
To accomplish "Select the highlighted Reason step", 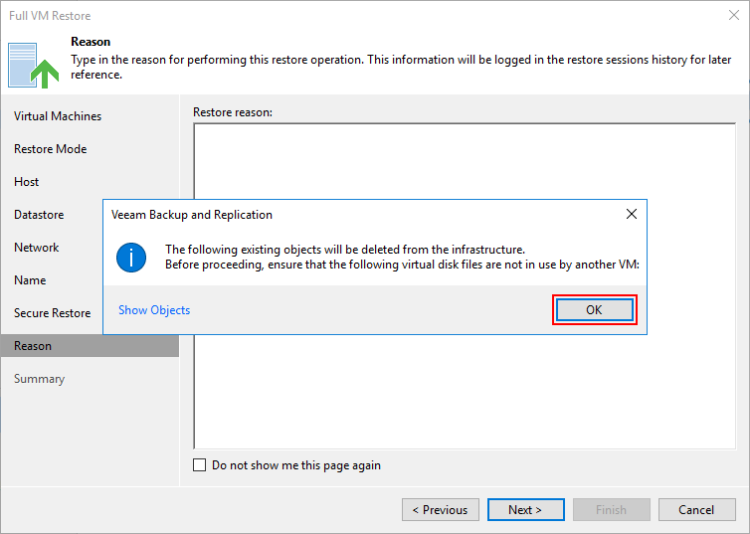I will point(90,346).
